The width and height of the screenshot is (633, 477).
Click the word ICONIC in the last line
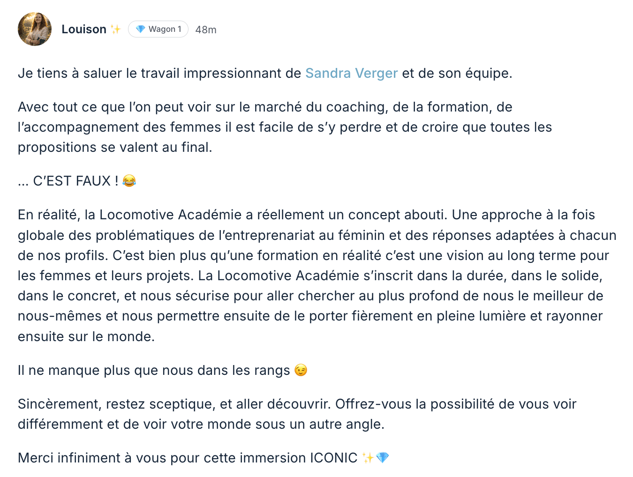333,458
